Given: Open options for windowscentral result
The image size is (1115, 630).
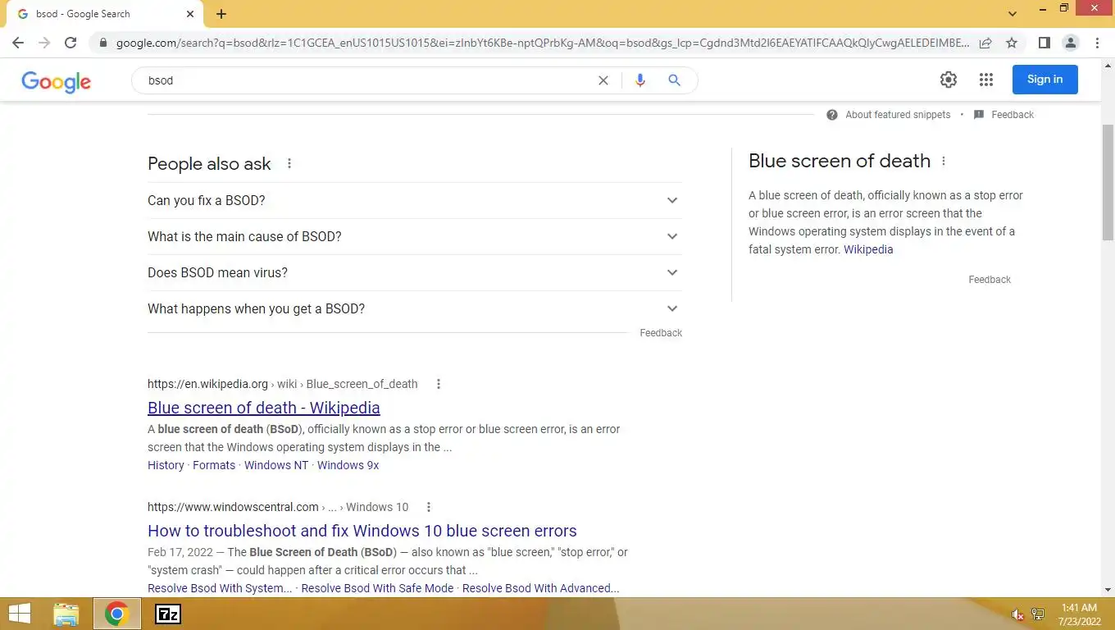Looking at the screenshot, I should tap(429, 507).
